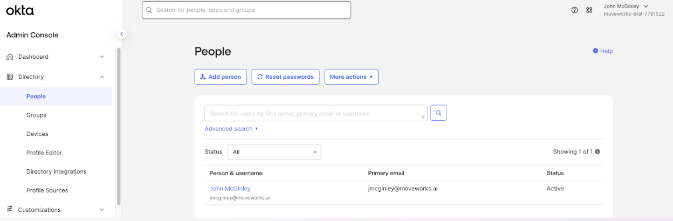Click the Add person button
The width and height of the screenshot is (673, 221).
point(221,77)
